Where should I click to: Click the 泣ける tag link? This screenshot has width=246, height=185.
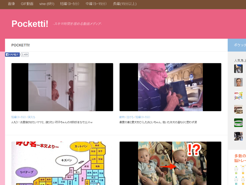(x=130, y=117)
